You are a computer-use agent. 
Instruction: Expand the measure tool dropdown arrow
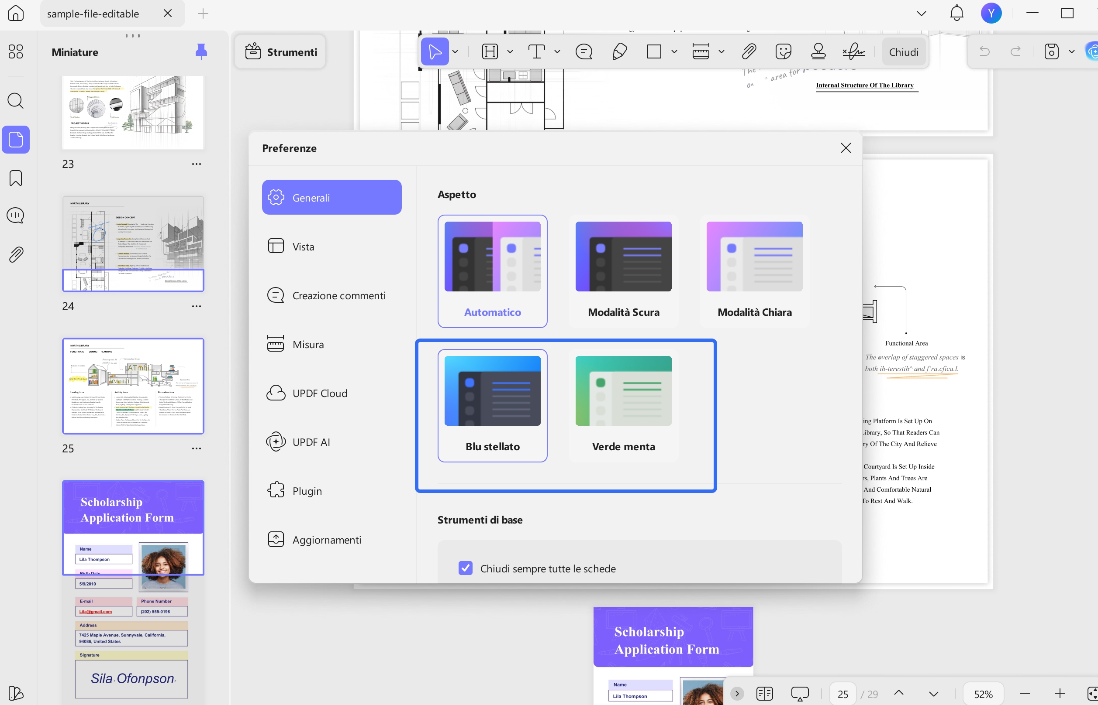pos(722,52)
